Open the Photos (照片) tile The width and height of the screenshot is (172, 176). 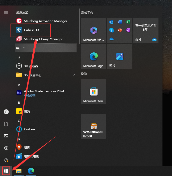[120, 56]
